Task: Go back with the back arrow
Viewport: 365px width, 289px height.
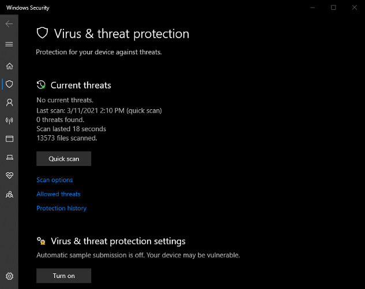Action: (x=9, y=24)
